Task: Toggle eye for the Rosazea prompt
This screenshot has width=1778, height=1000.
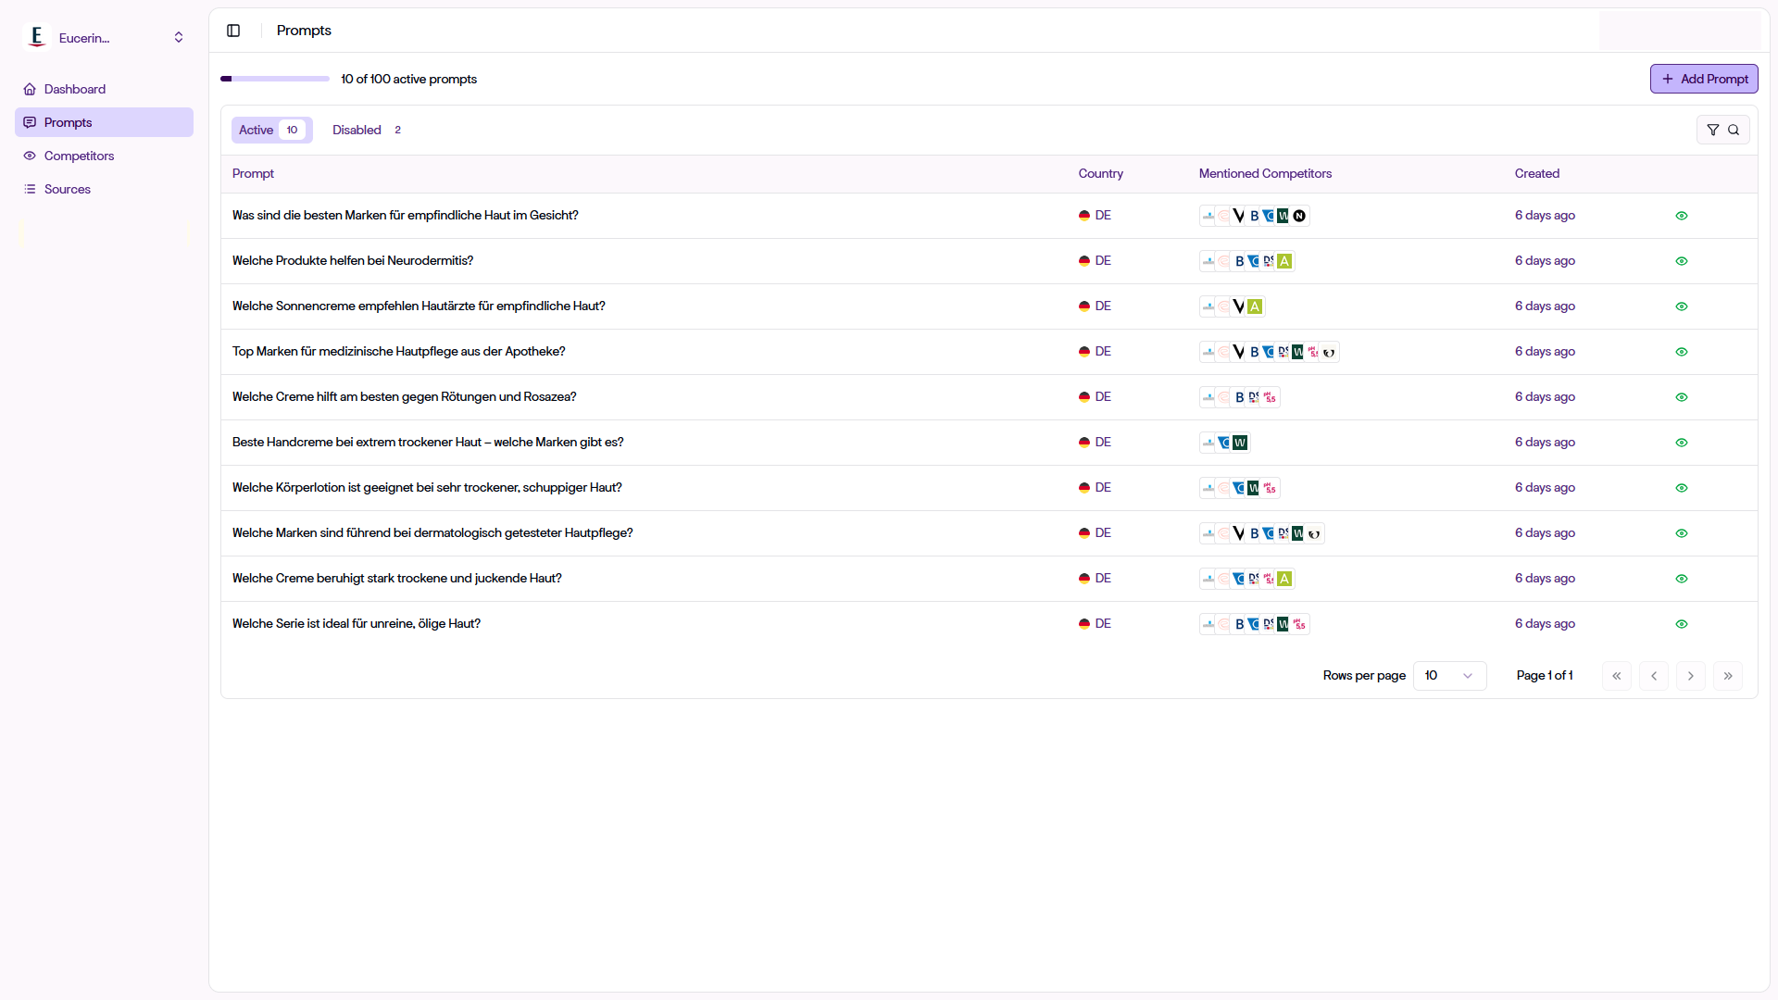Action: click(x=1682, y=397)
